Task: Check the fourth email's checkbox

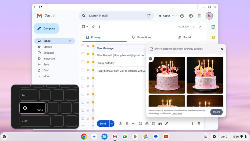Action: coord(83,70)
